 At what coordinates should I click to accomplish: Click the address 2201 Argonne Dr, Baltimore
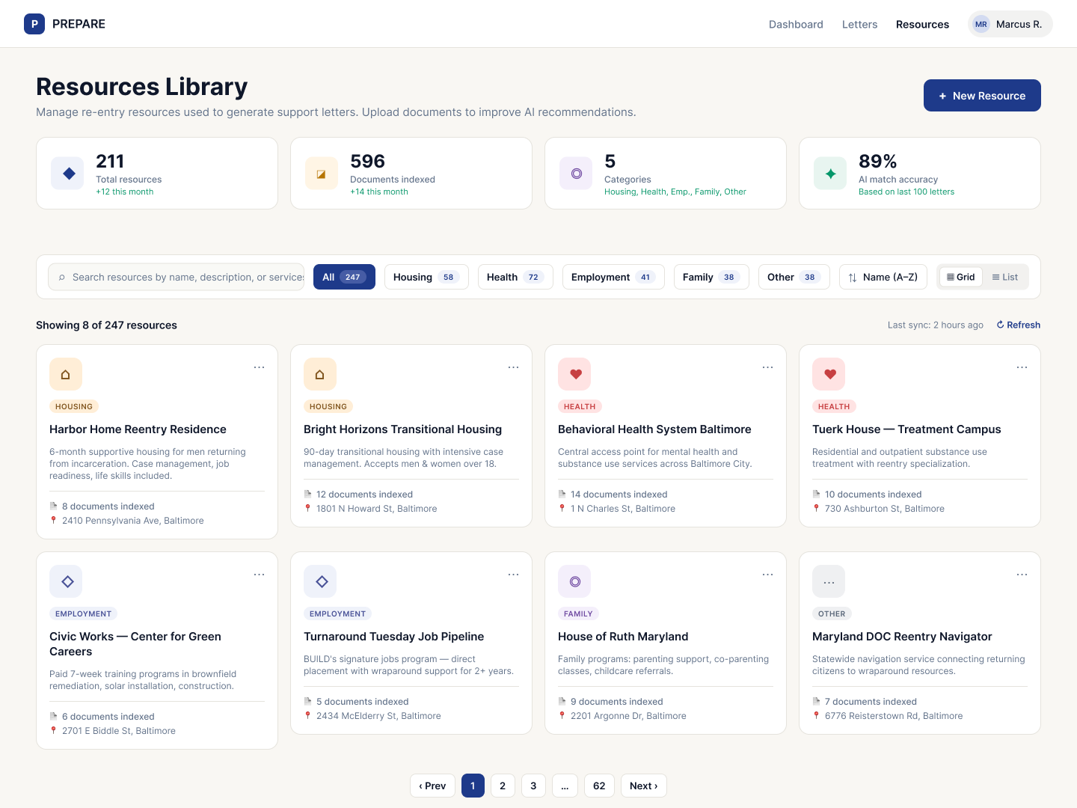628,716
